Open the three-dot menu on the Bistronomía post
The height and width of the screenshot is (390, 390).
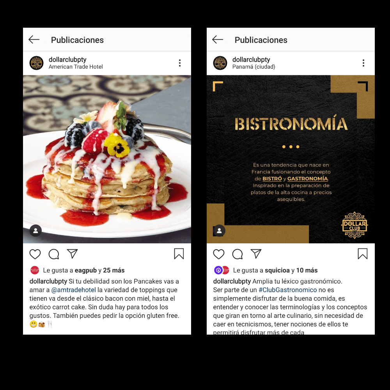point(363,63)
